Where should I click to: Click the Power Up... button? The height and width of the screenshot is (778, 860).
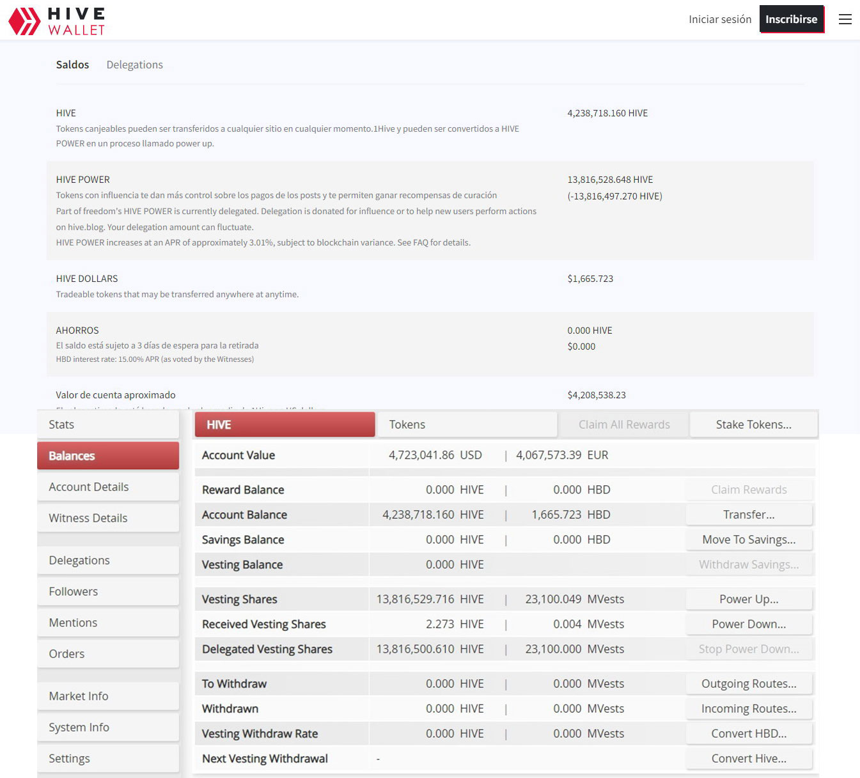pyautogui.click(x=749, y=599)
